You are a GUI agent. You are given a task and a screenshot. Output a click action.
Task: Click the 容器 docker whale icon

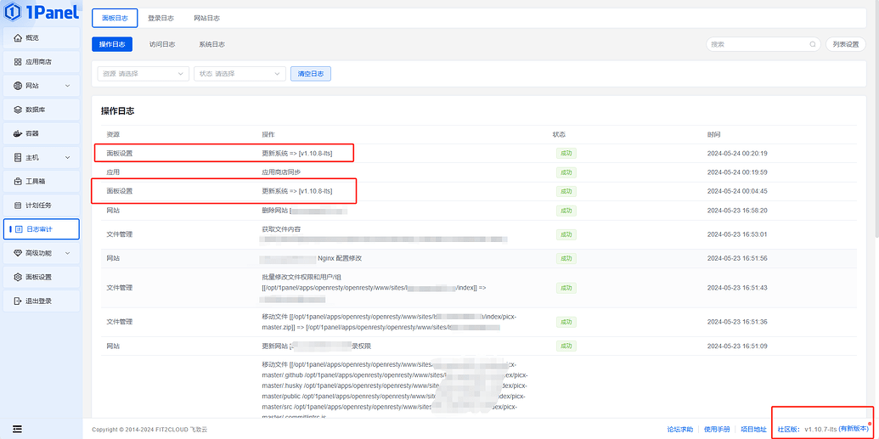click(x=17, y=133)
